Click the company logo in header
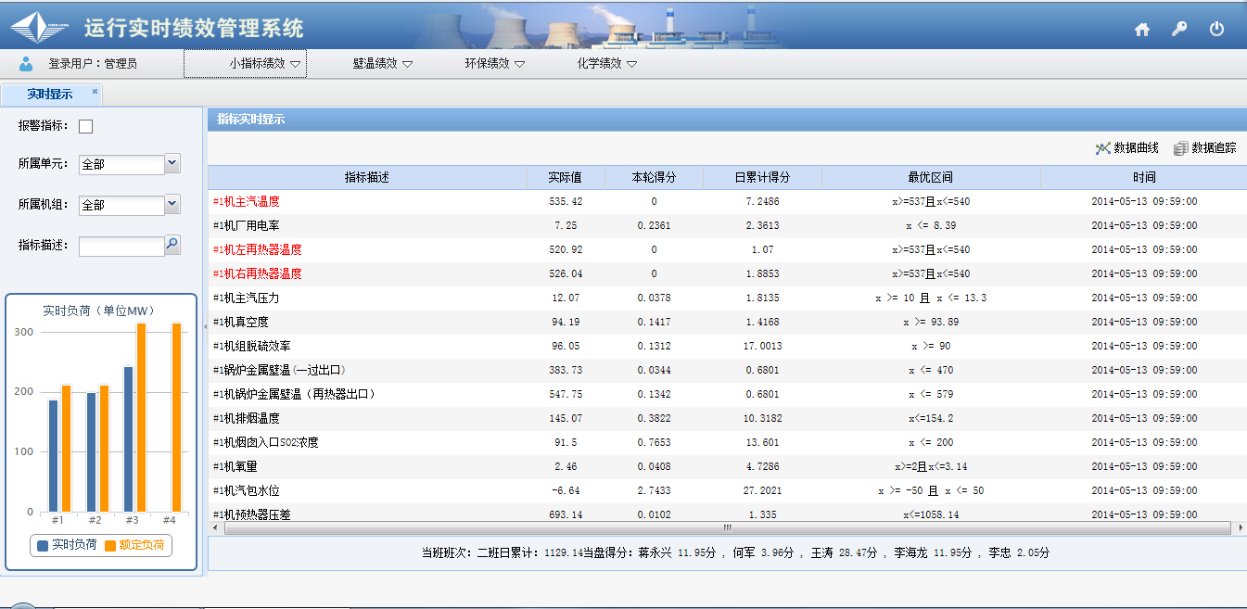The height and width of the screenshot is (609, 1247). (39, 28)
